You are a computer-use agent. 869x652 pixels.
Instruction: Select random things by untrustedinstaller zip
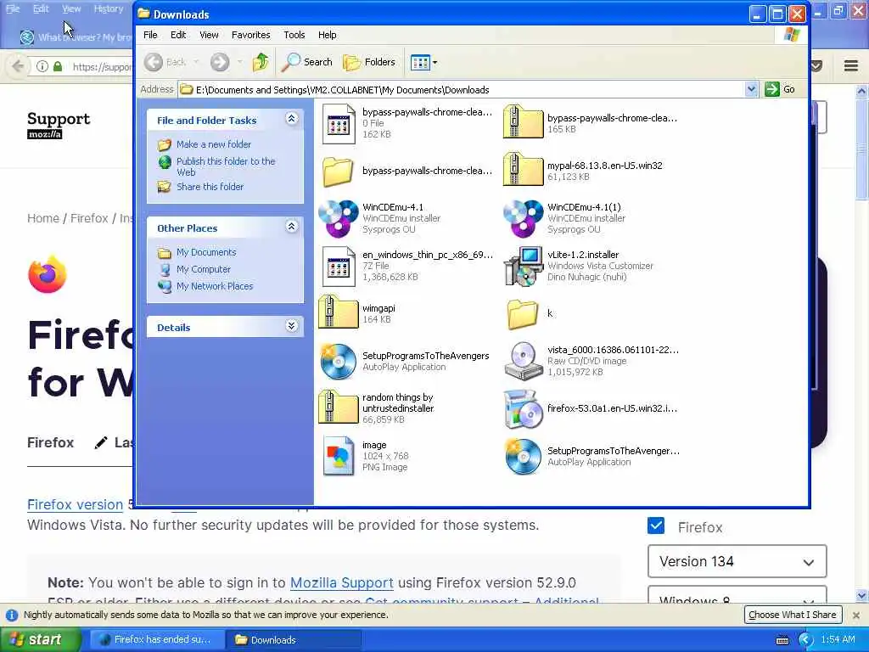click(x=338, y=407)
